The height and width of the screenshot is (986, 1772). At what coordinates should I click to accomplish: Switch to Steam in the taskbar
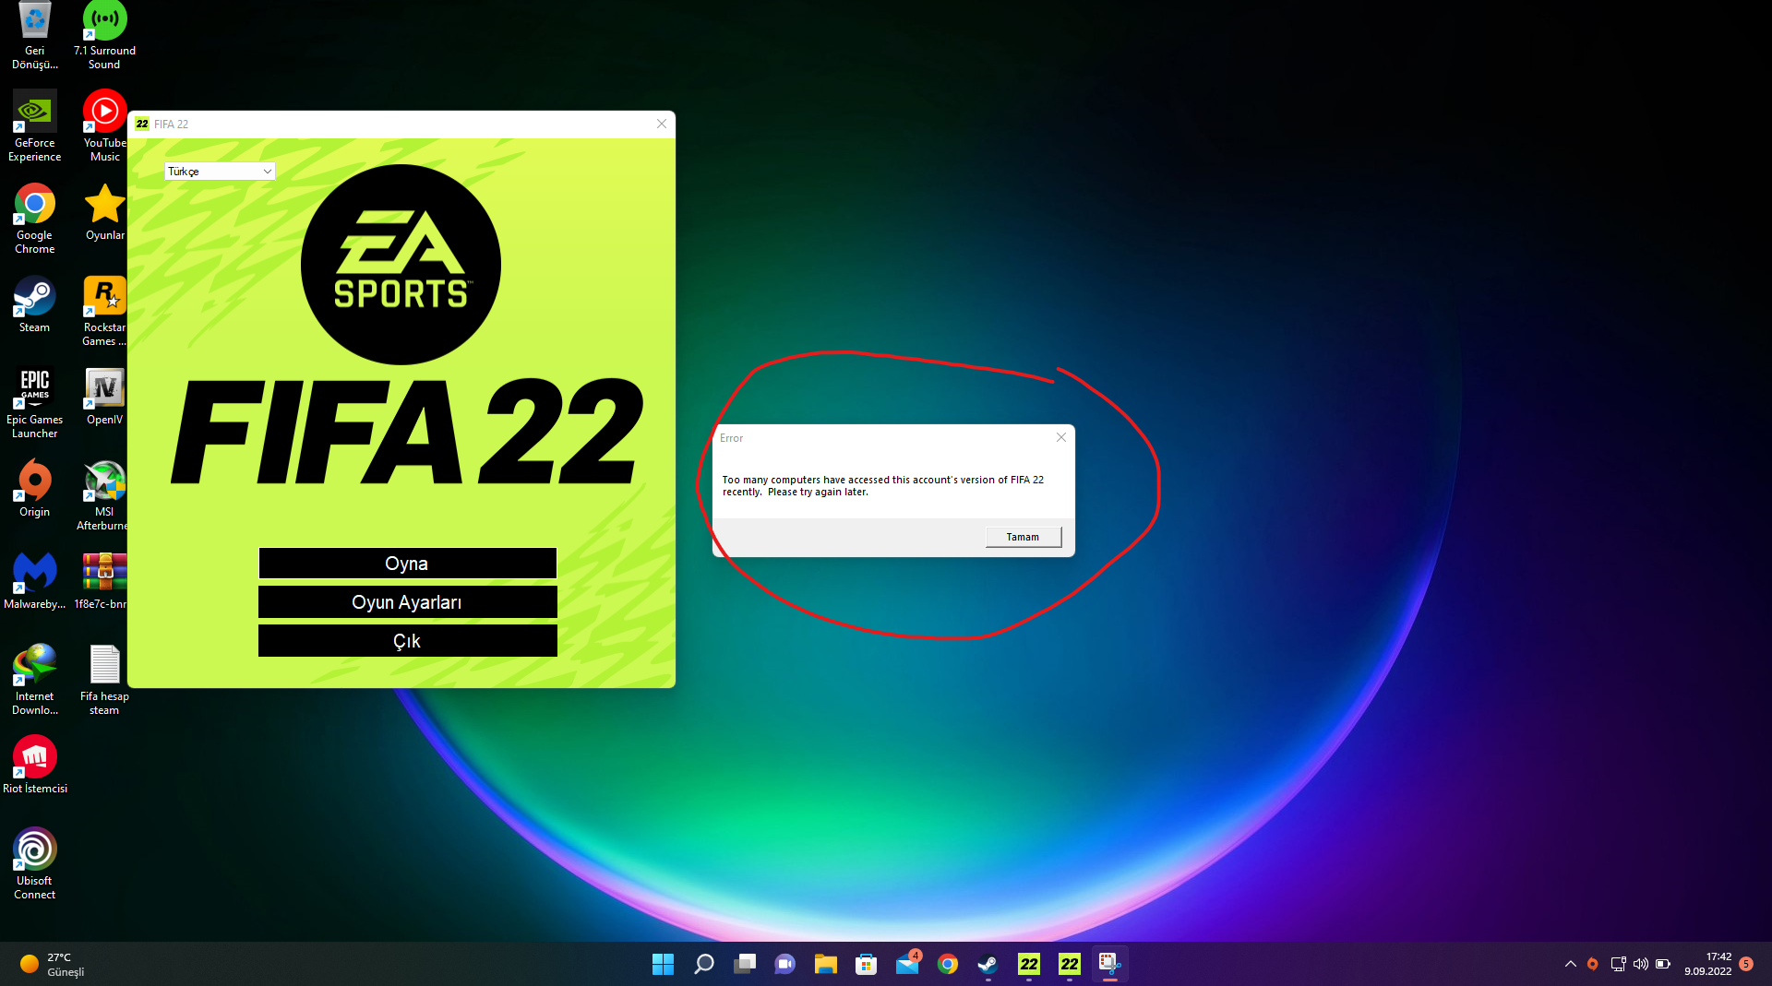[988, 964]
